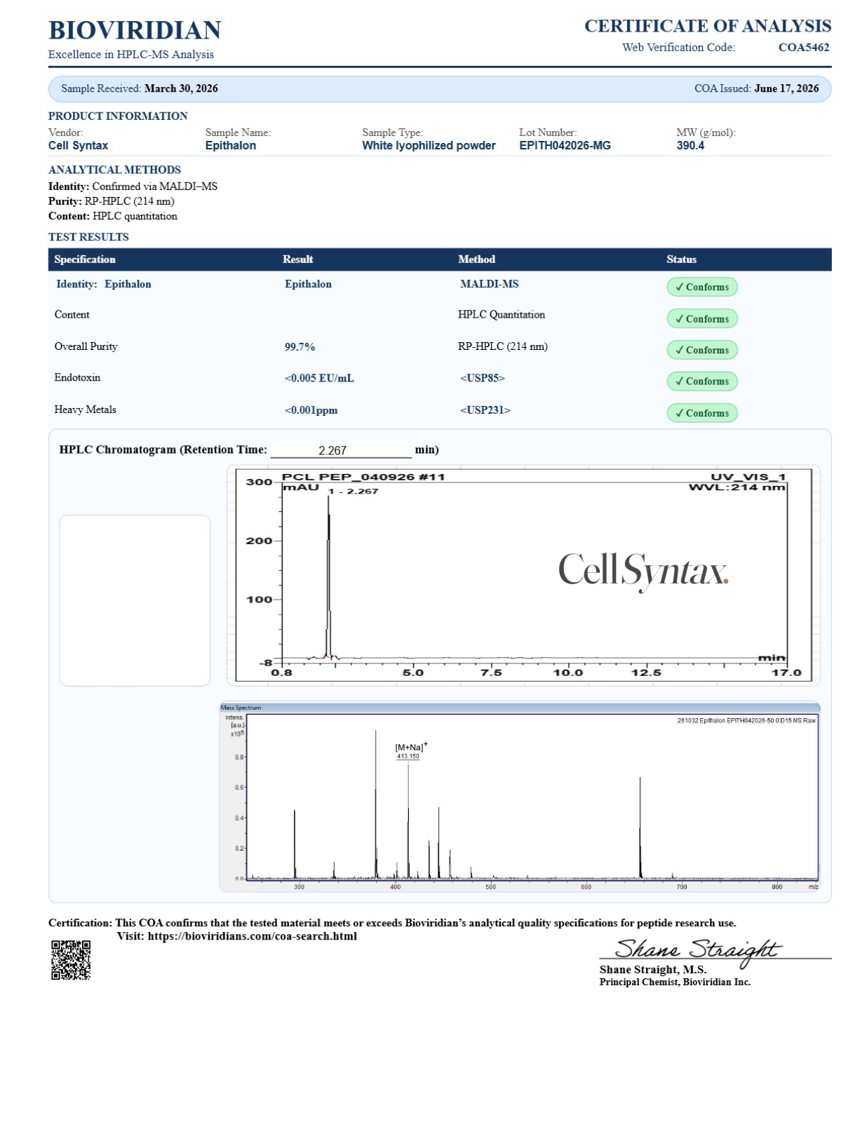Click sample type White lyophilized powder
The width and height of the screenshot is (867, 1122).
(429, 146)
